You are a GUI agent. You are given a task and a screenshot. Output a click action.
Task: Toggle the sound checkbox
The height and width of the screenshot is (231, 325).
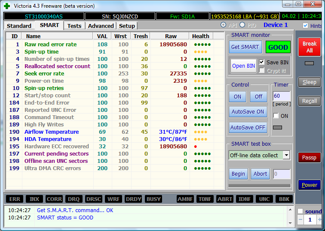coord(300,211)
